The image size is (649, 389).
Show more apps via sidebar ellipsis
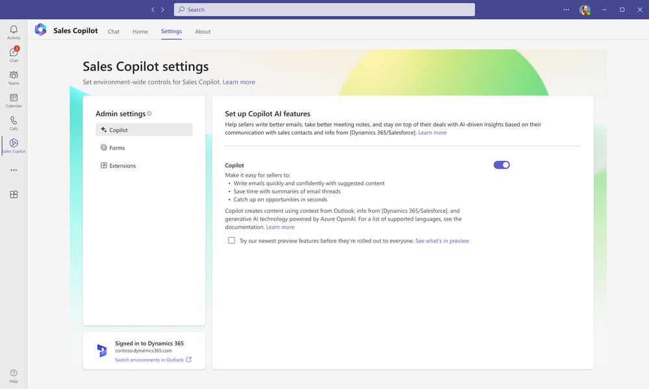[x=14, y=170]
